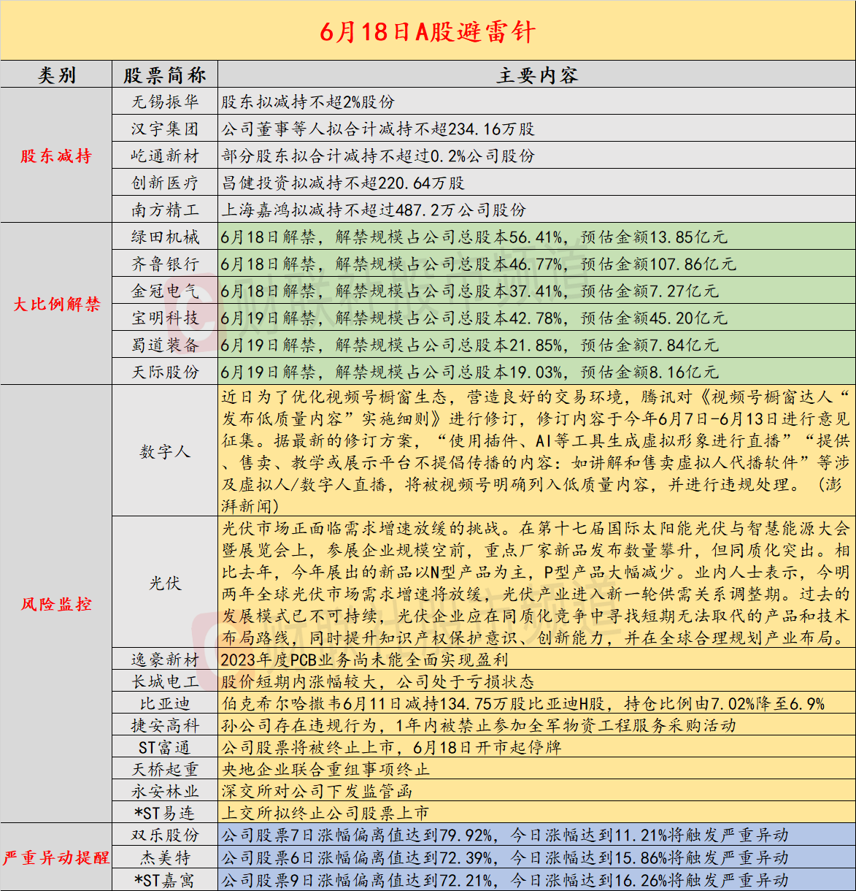The height and width of the screenshot is (891, 856).
Task: Select the ST富通 stock name cell
Action: point(165,747)
